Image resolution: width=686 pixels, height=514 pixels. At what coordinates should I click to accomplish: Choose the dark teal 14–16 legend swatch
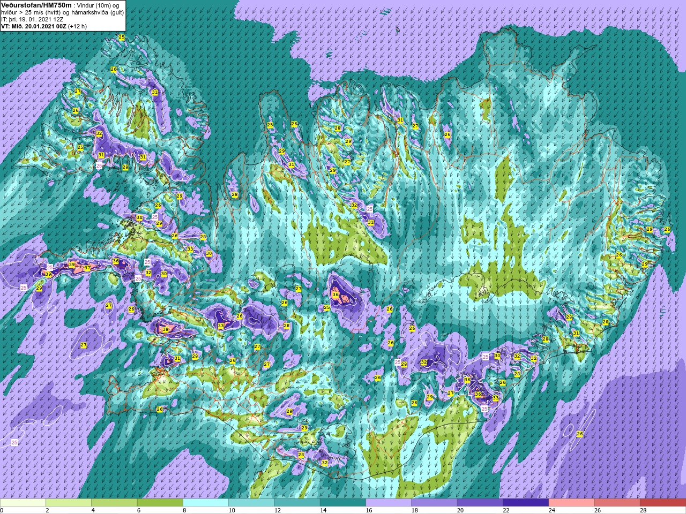342,503
